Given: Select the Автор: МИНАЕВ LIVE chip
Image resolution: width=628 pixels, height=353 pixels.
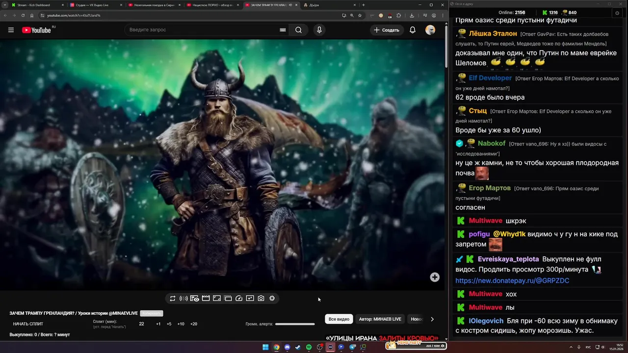Looking at the screenshot, I should [380, 319].
